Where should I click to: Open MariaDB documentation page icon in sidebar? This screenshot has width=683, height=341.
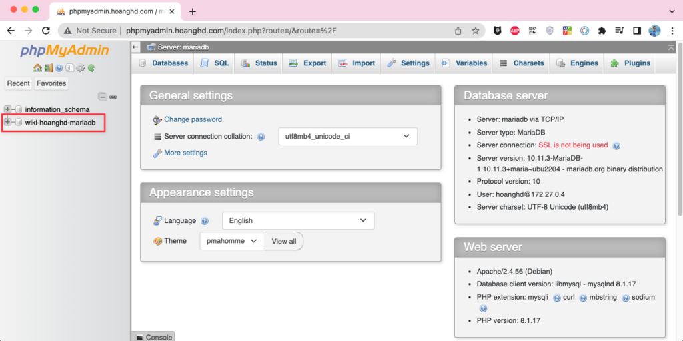point(69,68)
